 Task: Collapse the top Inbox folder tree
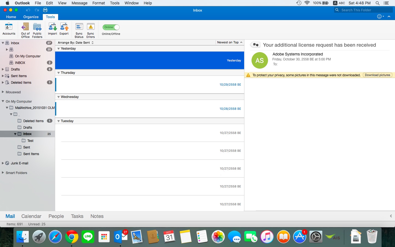[3, 43]
